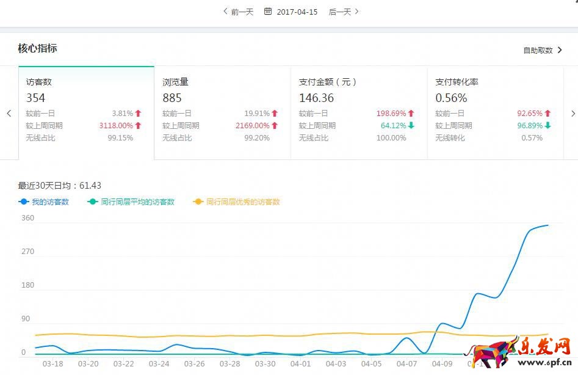Click the red up arrow next to 19.91%
This screenshot has width=578, height=375.
275,114
